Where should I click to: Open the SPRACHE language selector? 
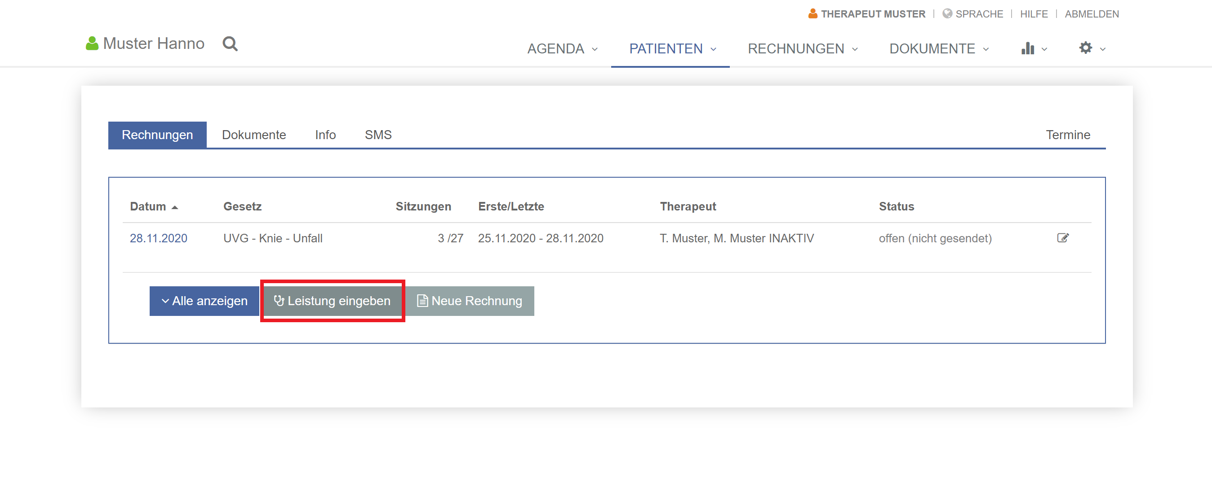point(979,14)
